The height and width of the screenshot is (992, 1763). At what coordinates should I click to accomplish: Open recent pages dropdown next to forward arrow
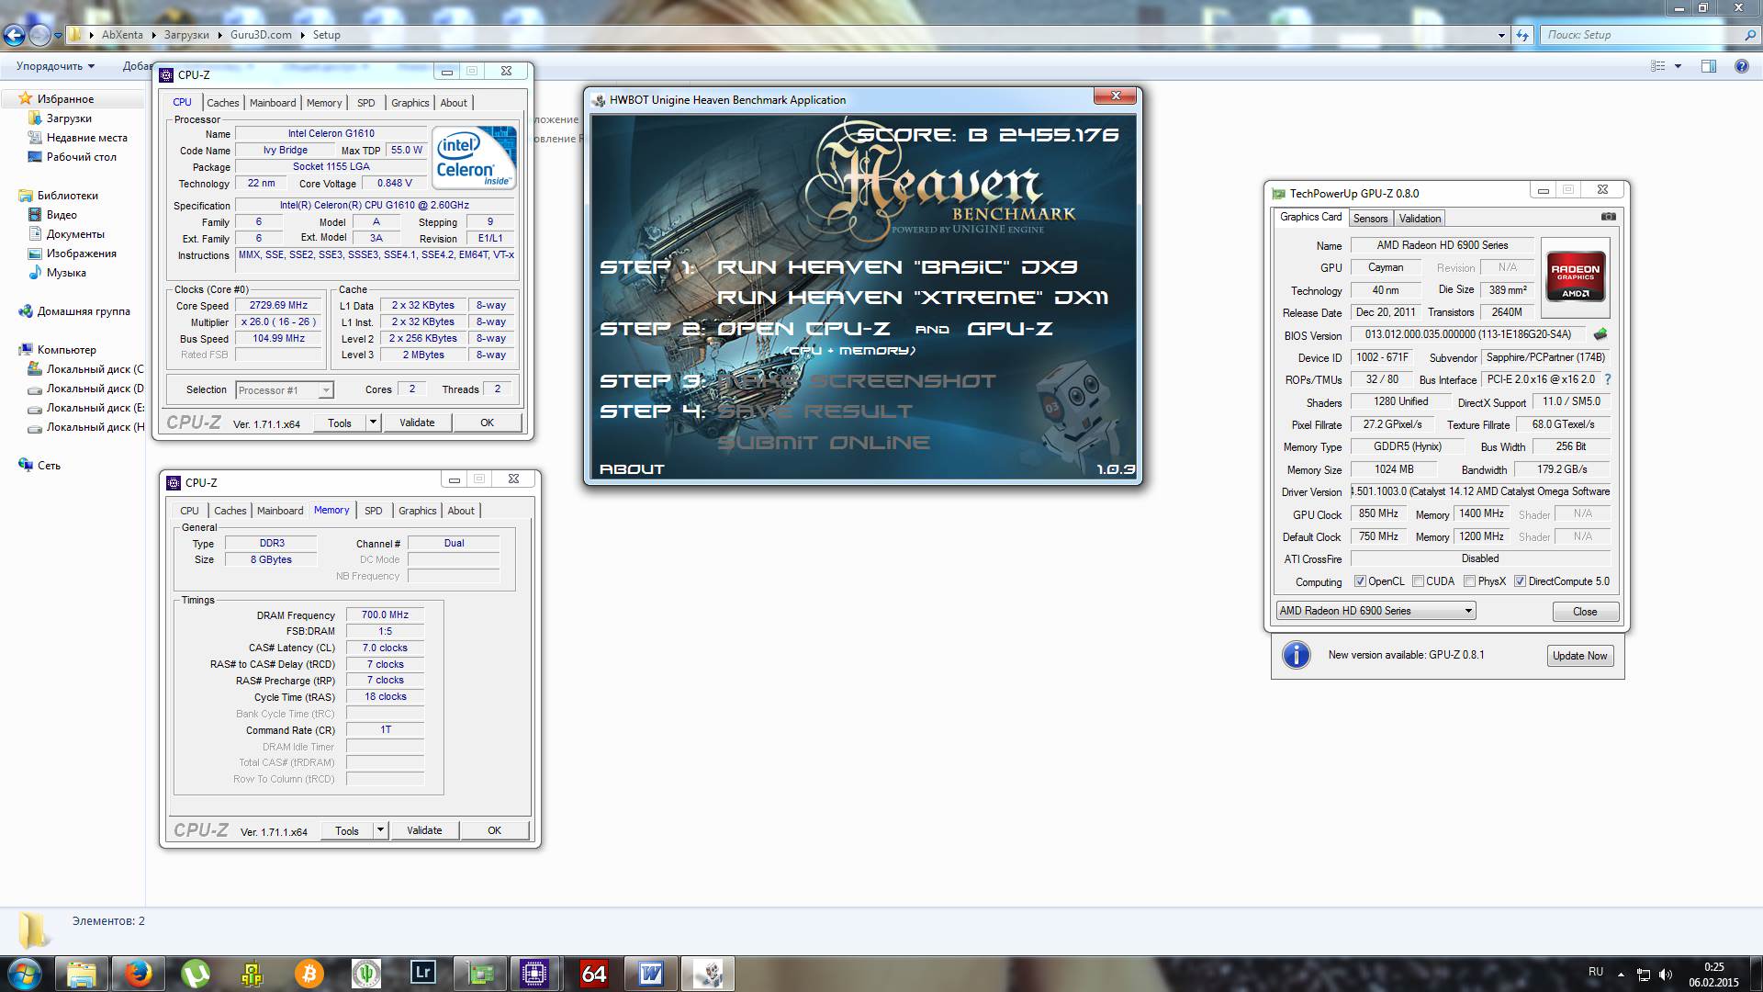point(58,35)
